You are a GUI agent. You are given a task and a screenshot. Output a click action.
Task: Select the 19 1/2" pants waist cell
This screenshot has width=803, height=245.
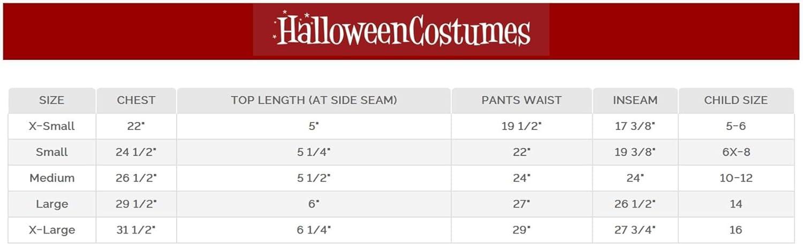521,126
